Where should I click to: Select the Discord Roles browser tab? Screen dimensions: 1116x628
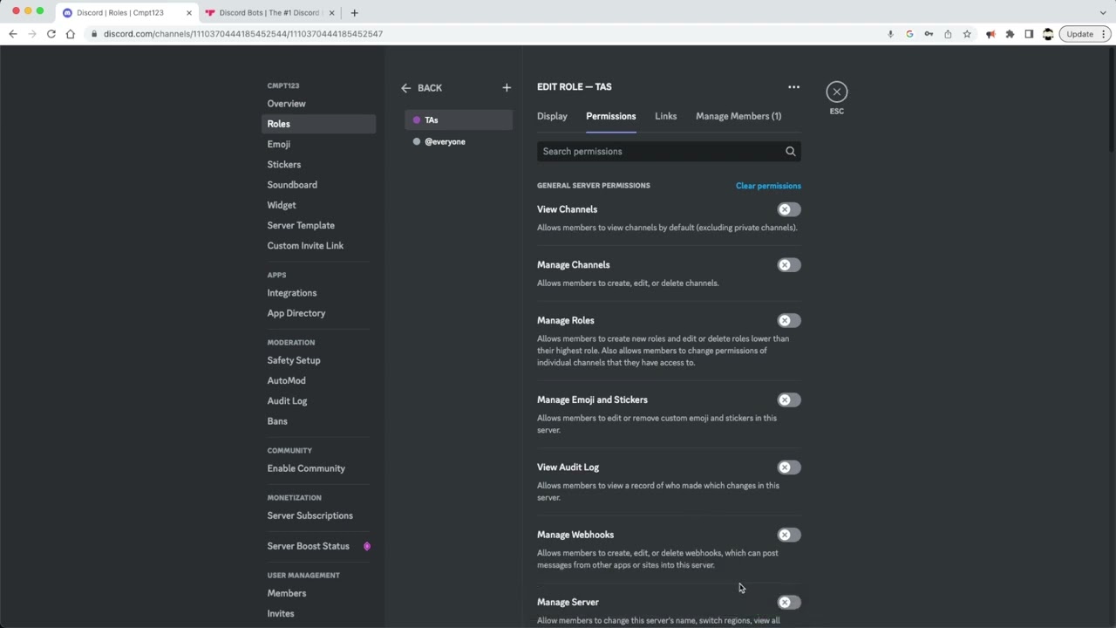127,13
